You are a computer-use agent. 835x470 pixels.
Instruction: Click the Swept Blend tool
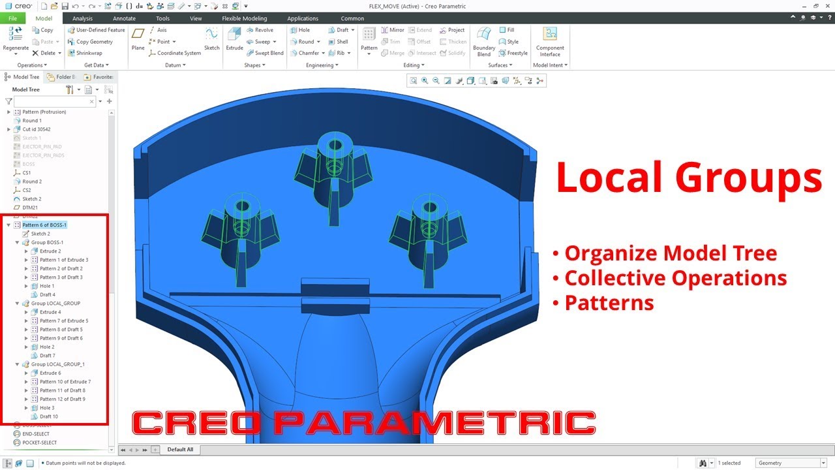[264, 54]
